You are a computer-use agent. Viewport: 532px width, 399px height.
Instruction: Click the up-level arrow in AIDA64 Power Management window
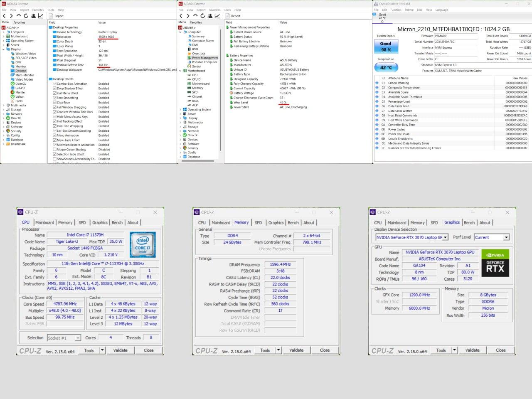(x=195, y=16)
